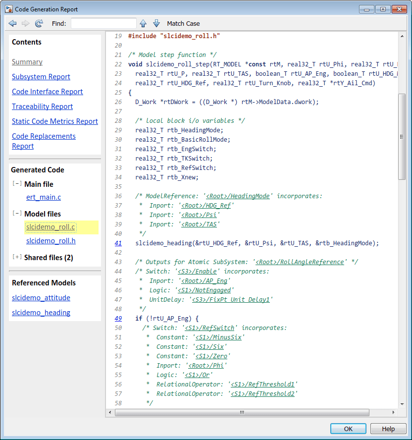Click line number 41 link
Screen dimensions: 412x440
tap(118, 243)
